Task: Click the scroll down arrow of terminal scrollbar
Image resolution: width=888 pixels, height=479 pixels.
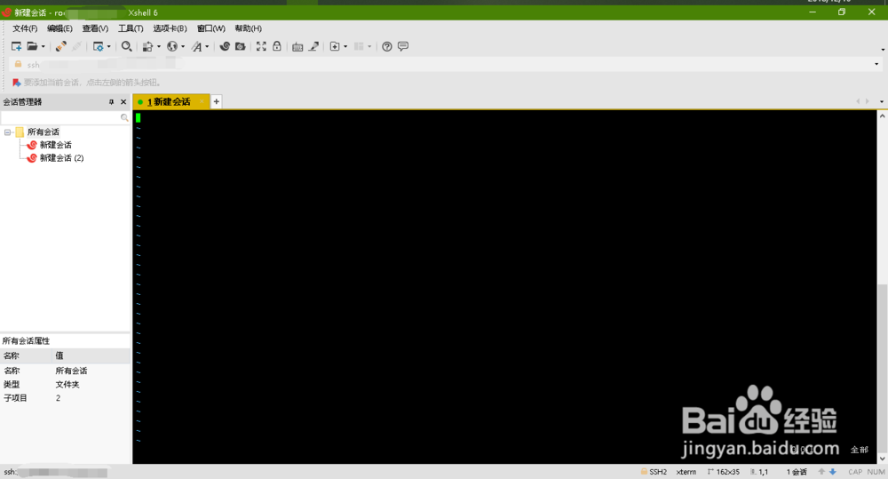Action: (883, 459)
